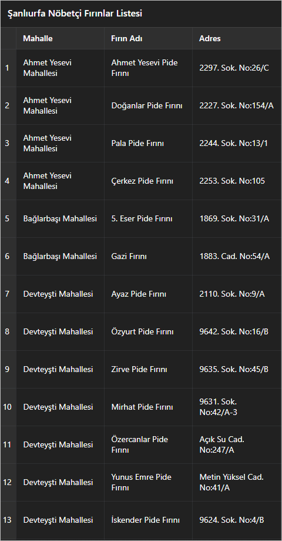Click the Metin Yüksel Cad. No:41/A address
The width and height of the screenshot is (282, 541).
coord(231,482)
